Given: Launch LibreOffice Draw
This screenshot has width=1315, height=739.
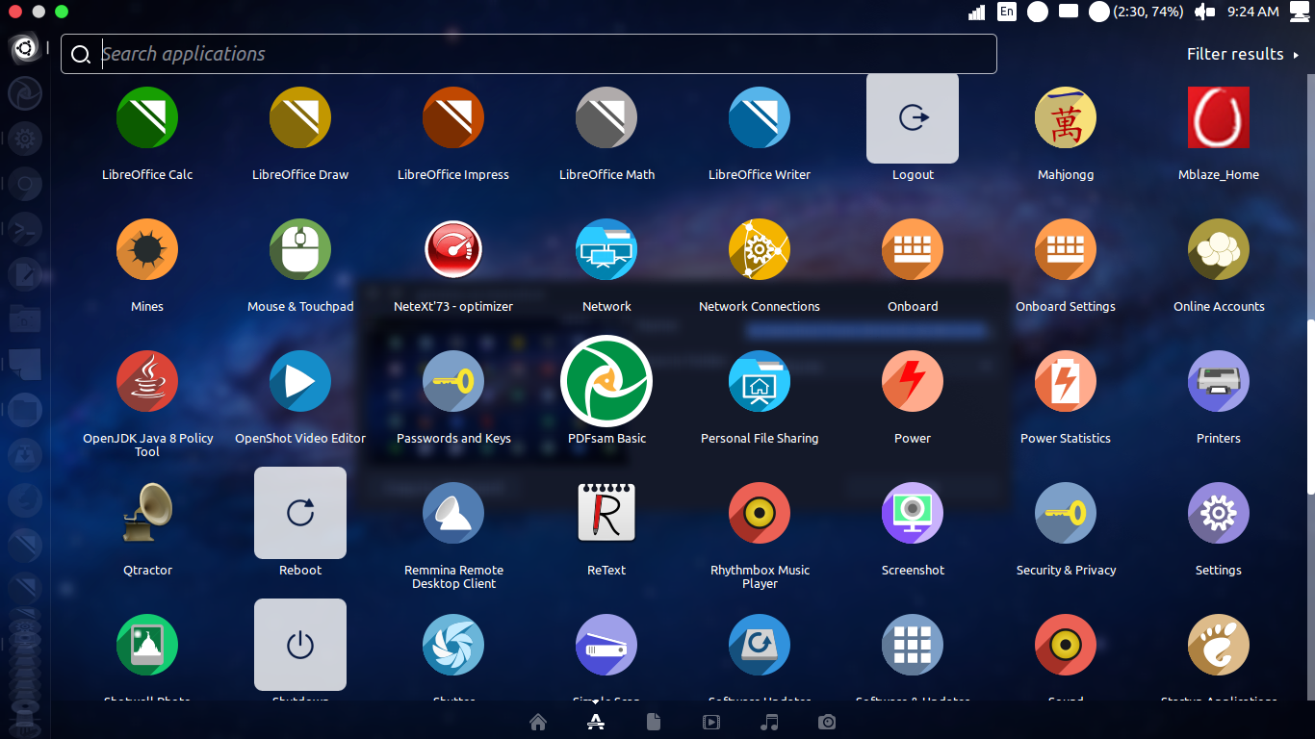Looking at the screenshot, I should click(x=300, y=117).
